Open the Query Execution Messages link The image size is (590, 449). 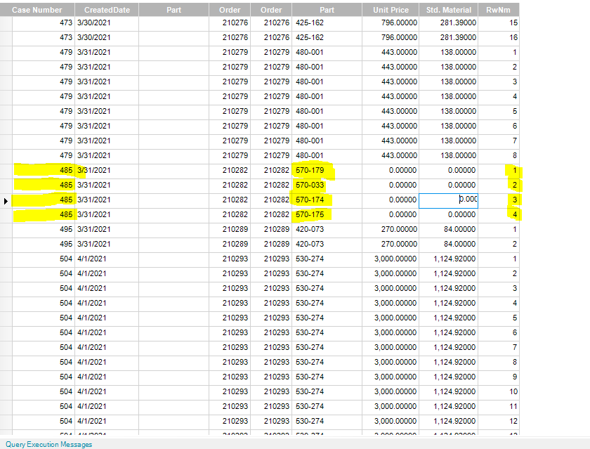tap(49, 444)
